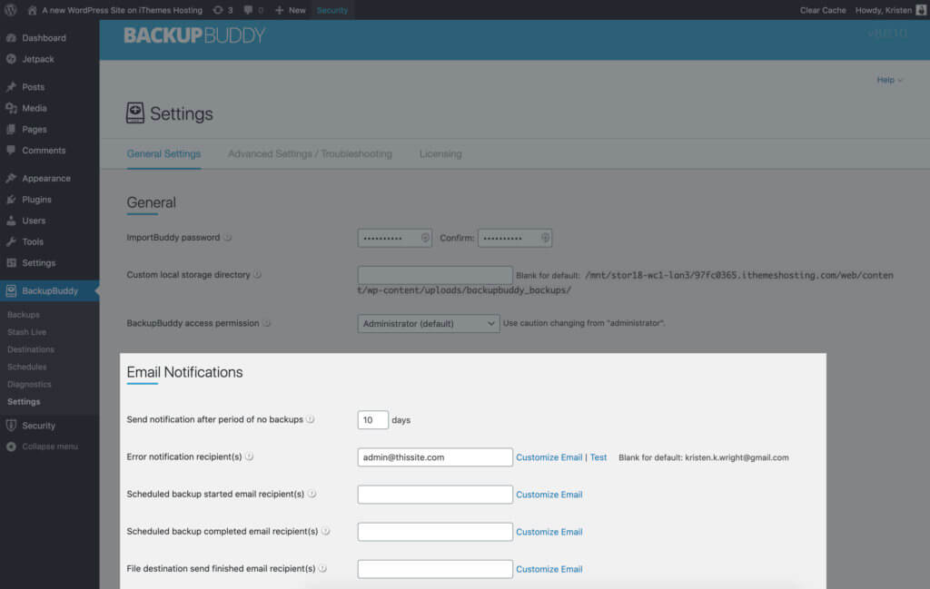Viewport: 930px width, 589px height.
Task: Click the Settings sidebar icon
Action: coord(11,263)
